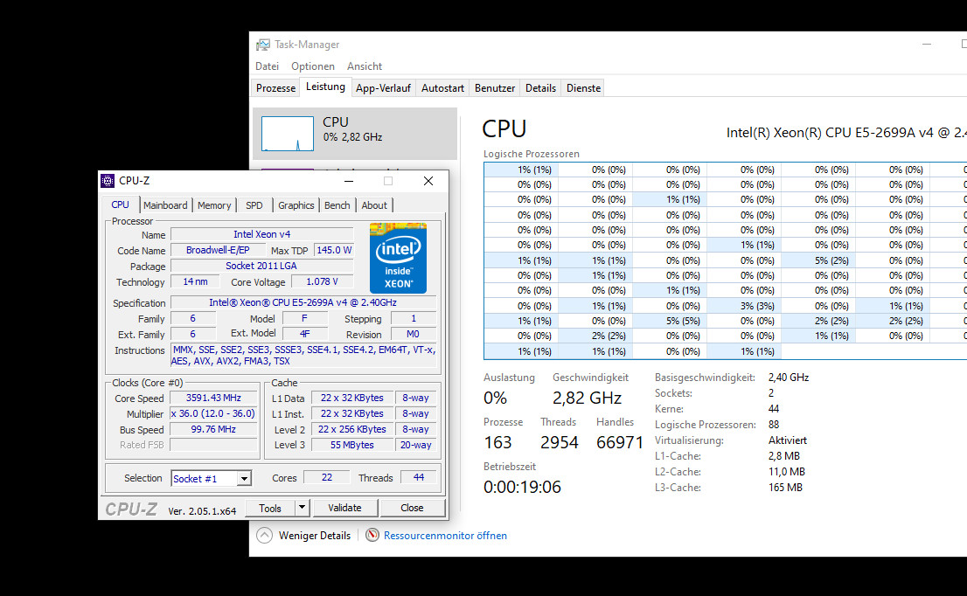Click the Socket 2011 LGA package field
This screenshot has height=596, width=967.
tap(262, 266)
